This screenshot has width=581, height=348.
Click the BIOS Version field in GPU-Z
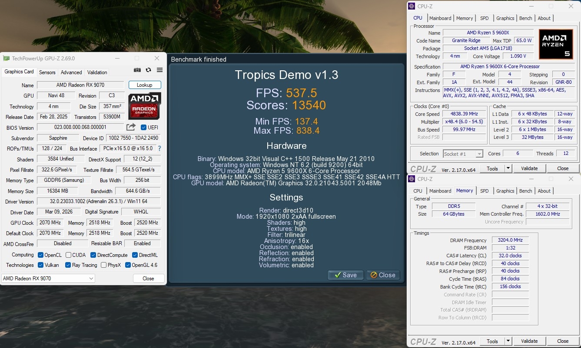[80, 127]
